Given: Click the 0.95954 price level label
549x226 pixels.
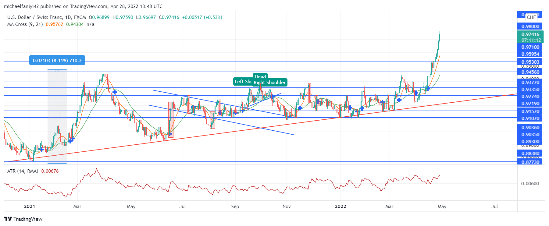Looking at the screenshot, I should (x=530, y=54).
